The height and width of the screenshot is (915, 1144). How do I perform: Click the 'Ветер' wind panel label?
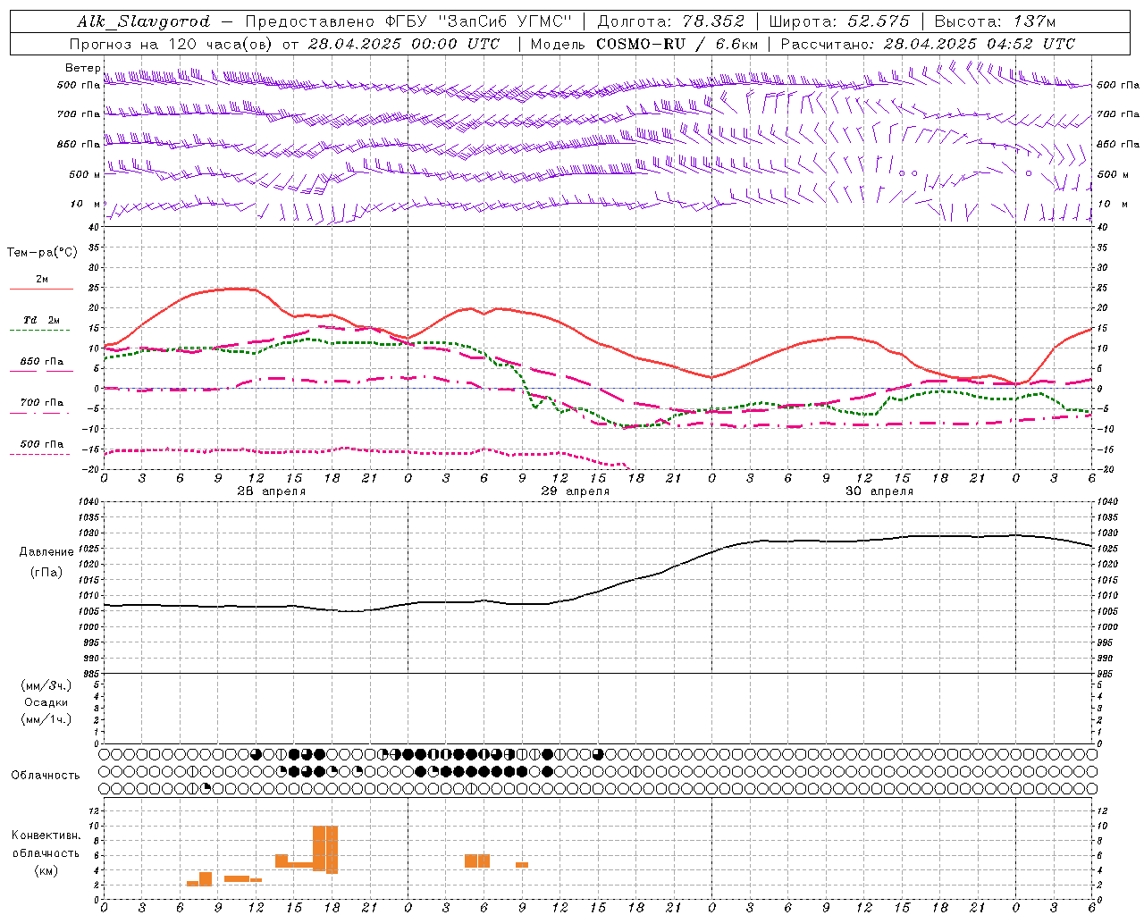pyautogui.click(x=82, y=68)
